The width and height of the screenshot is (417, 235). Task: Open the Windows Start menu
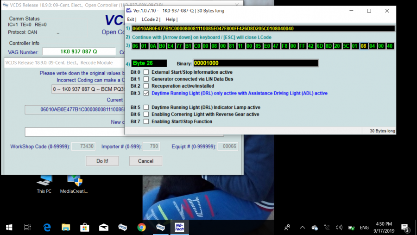(9, 228)
